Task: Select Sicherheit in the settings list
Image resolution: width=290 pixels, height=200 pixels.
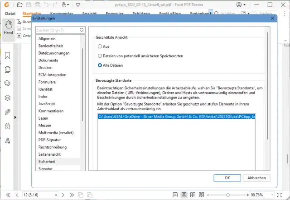Action: point(47,161)
